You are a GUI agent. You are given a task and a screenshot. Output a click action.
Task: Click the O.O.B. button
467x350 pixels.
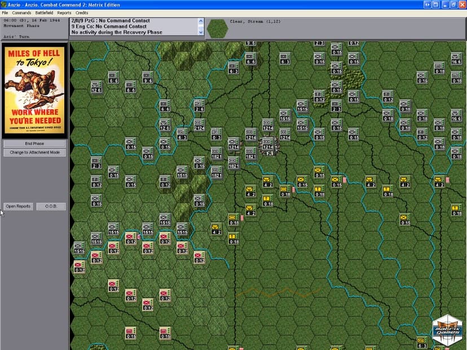[51, 206]
